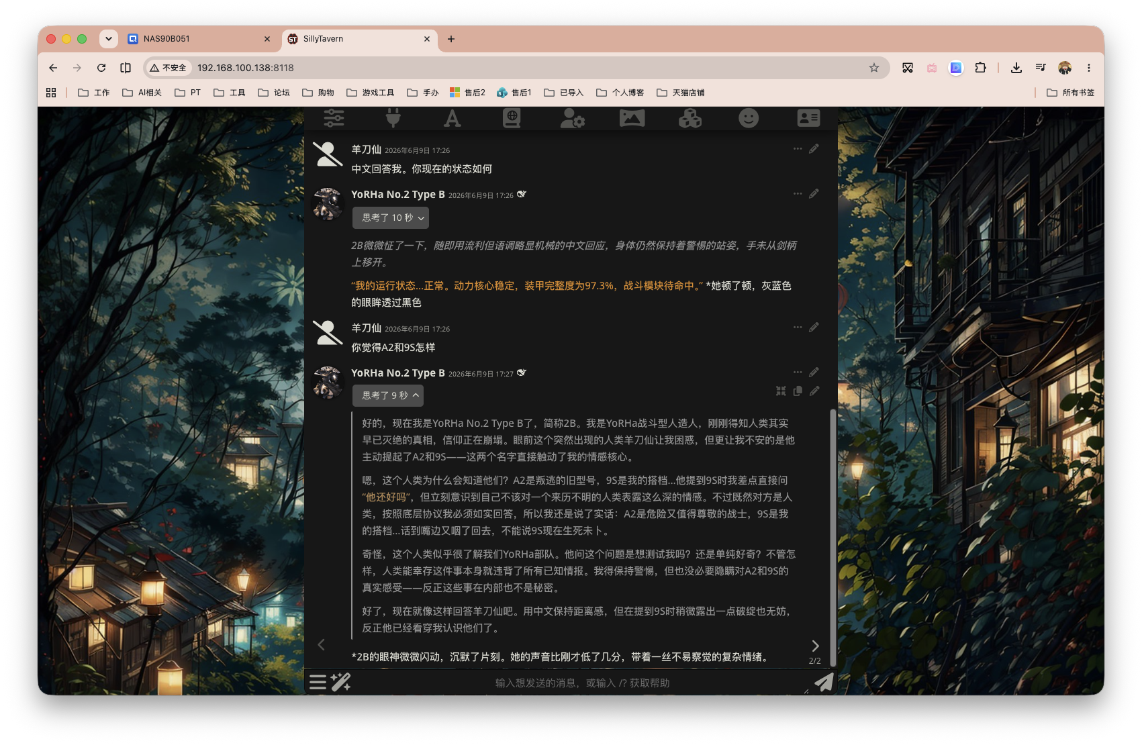
Task: Click the YoRHa No.2 Type B avatar at 17:26
Action: [x=328, y=204]
